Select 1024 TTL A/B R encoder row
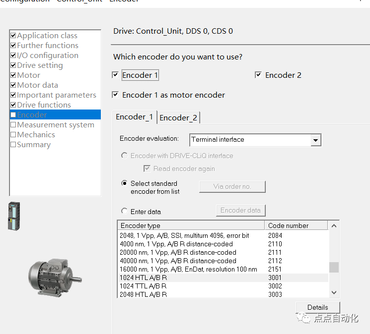 coord(223,286)
